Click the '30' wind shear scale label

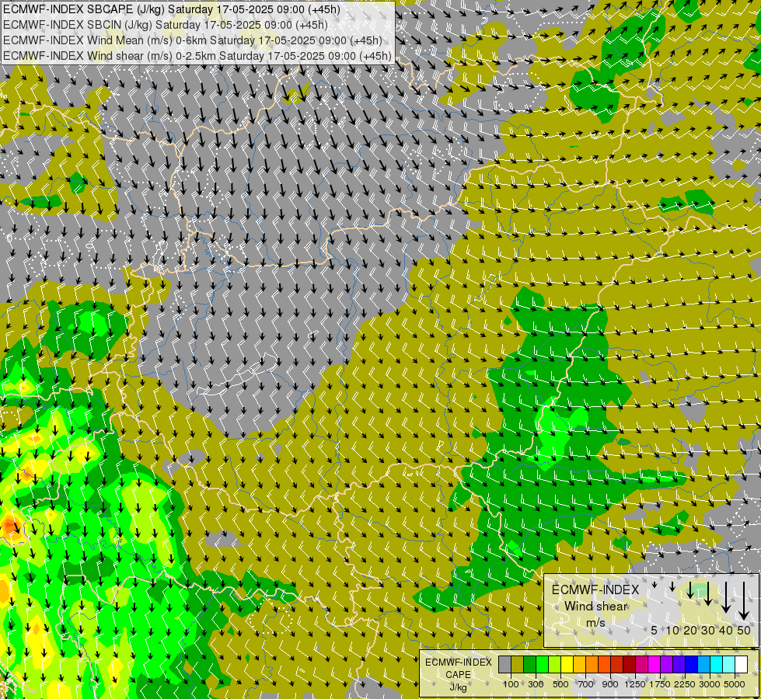(708, 630)
